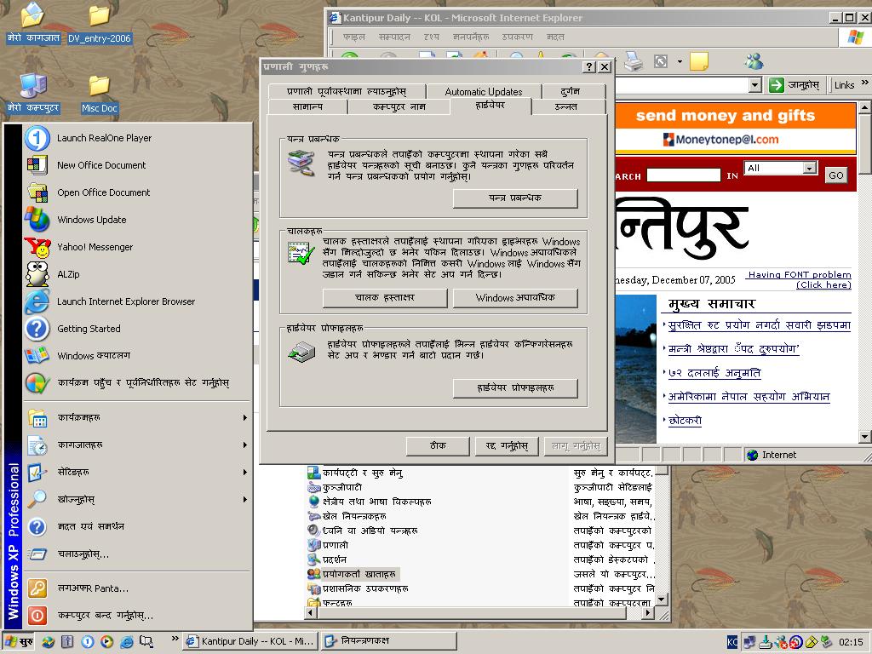Viewport: 872px width, 654px height.
Task: Open the Getting Started help item
Action: 89,329
